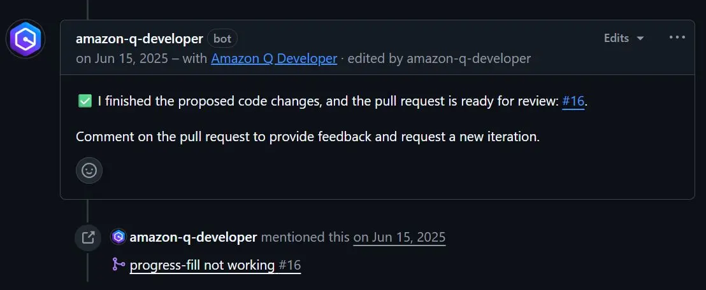Click the purple pull request branch icon
This screenshot has width=706, height=290.
pyautogui.click(x=119, y=265)
